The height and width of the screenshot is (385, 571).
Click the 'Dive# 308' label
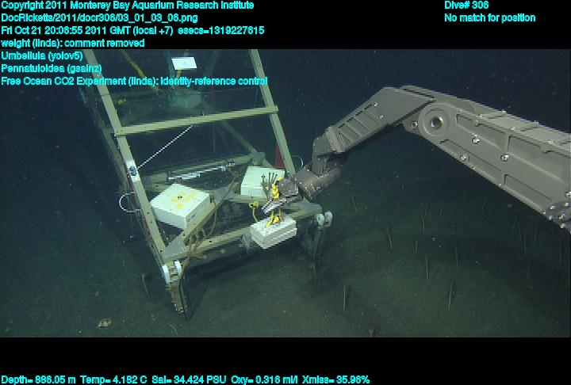point(466,5)
